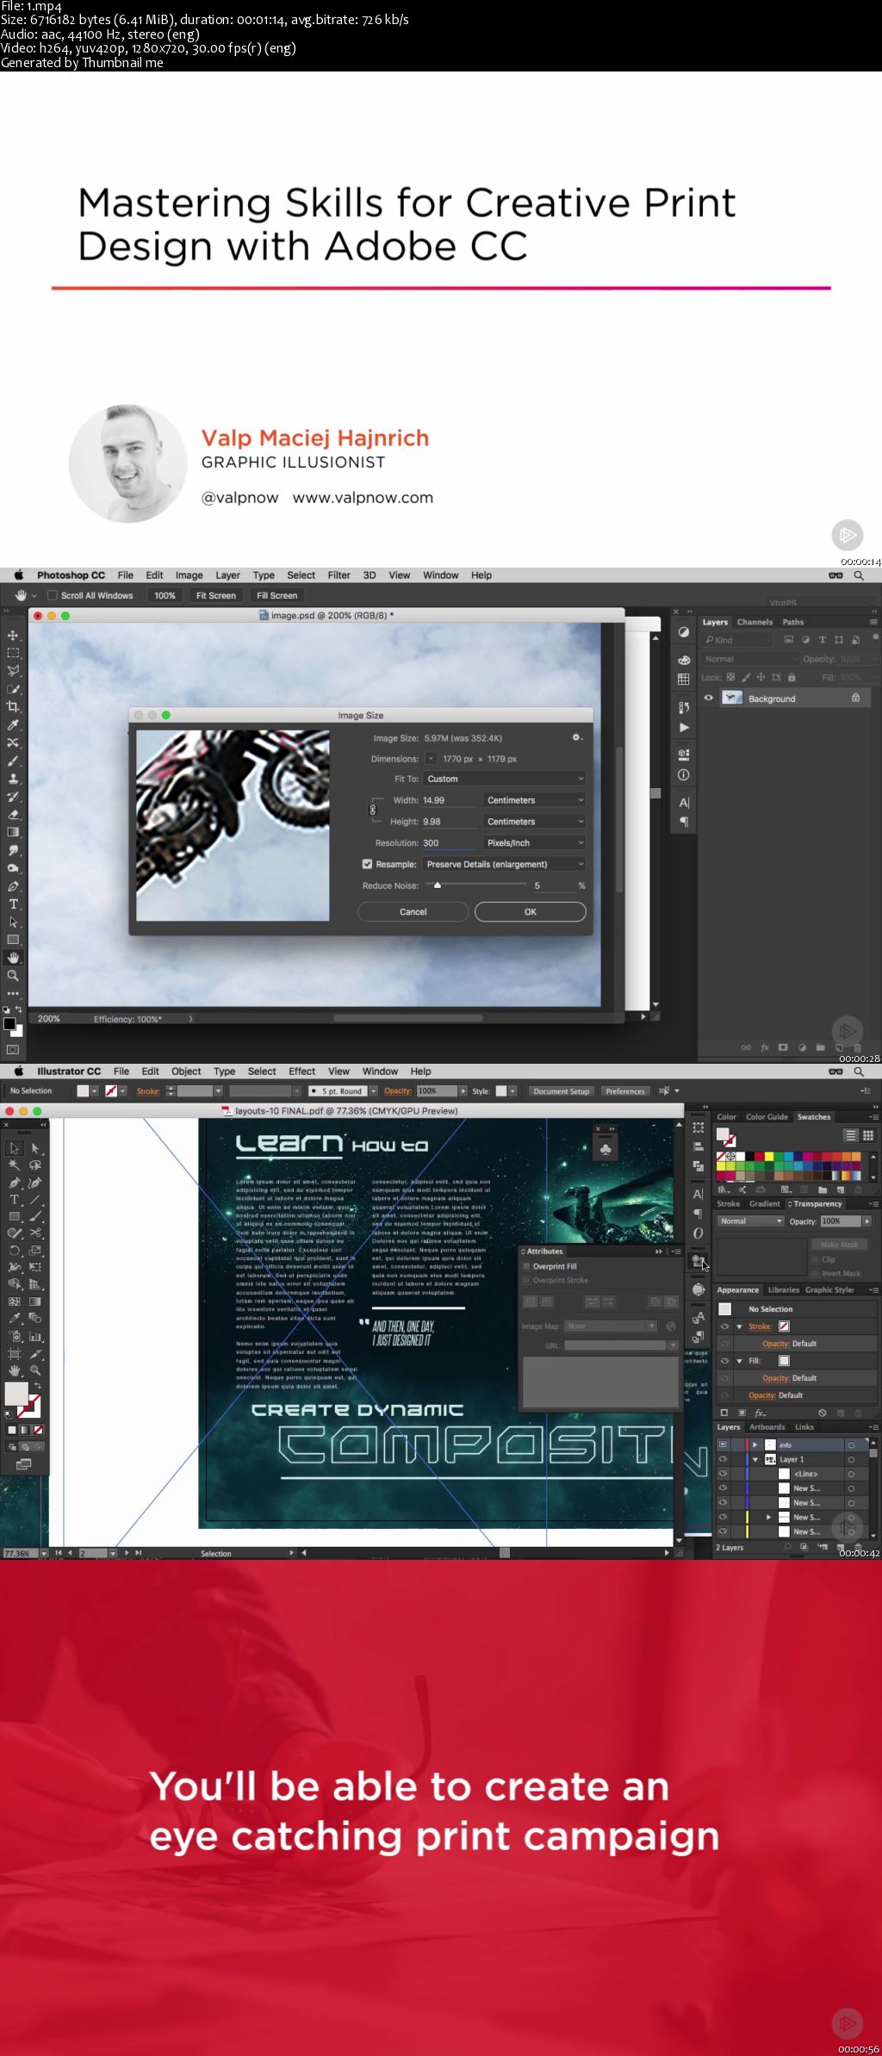Collapse Layer 1 in Illustrator Layers panel
Viewport: 882px width, 2056px height.
coord(755,1460)
